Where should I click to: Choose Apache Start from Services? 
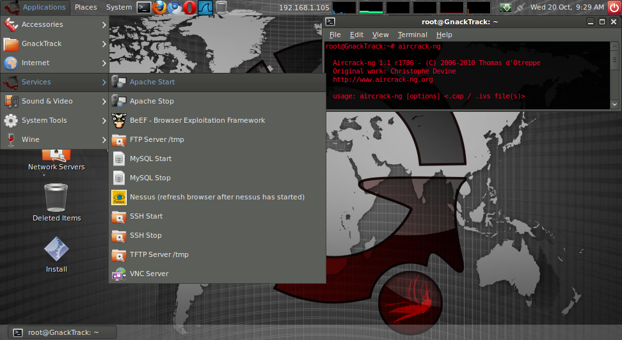point(218,82)
